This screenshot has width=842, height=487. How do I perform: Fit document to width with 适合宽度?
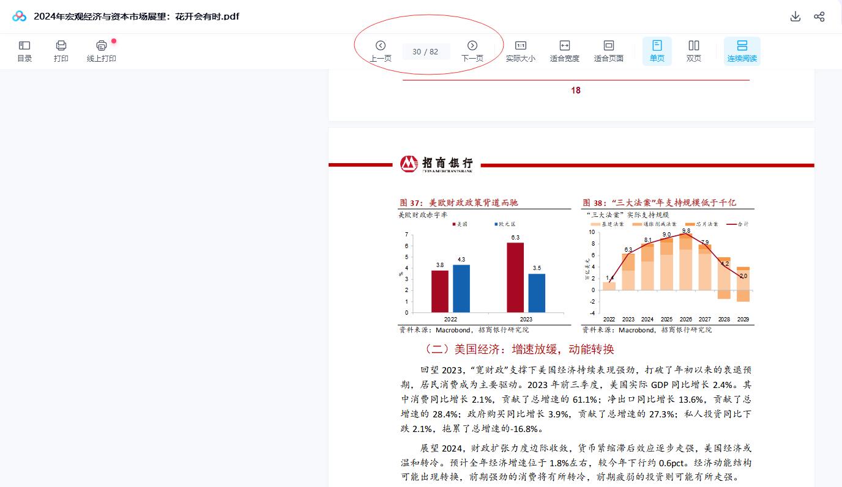[x=564, y=51]
